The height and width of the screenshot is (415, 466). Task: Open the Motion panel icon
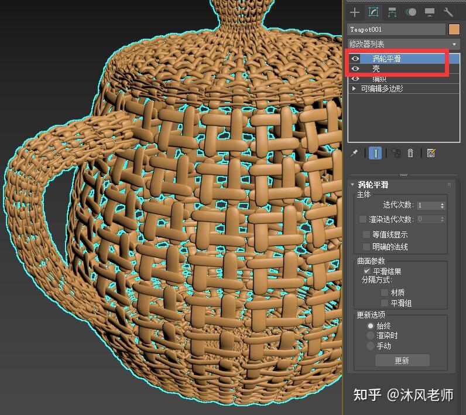[411, 12]
